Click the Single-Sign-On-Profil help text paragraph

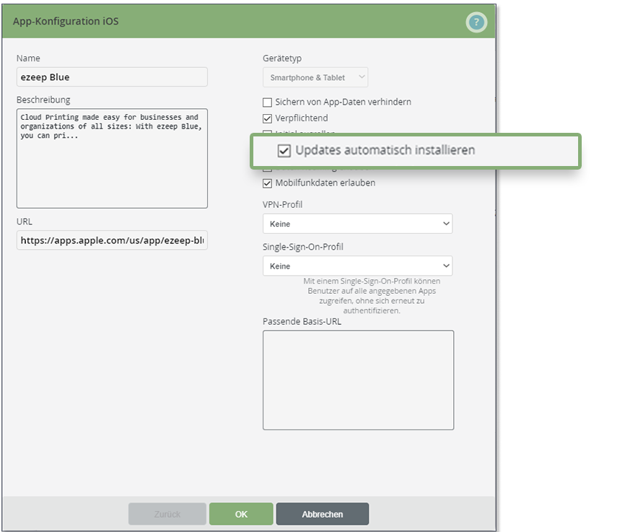[x=372, y=295]
